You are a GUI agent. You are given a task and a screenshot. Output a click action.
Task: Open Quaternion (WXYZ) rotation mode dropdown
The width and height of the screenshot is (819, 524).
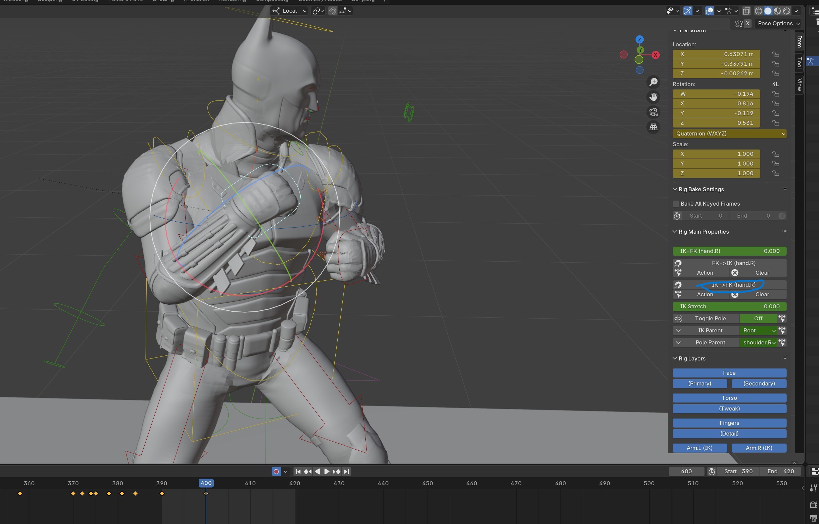(729, 134)
